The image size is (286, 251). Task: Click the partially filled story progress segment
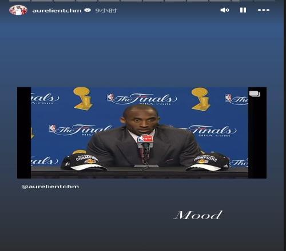pos(242,1)
